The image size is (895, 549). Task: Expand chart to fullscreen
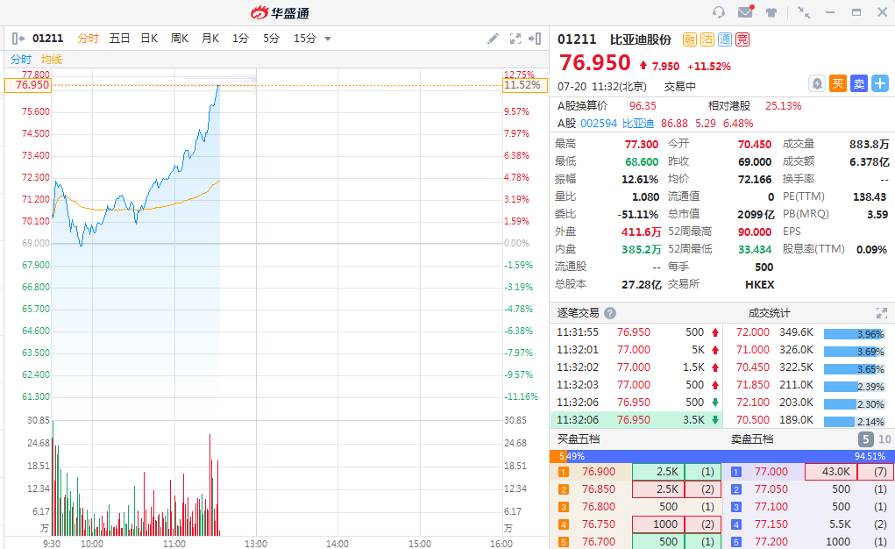[x=515, y=39]
